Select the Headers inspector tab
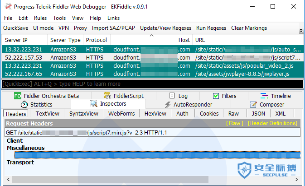 point(16,114)
